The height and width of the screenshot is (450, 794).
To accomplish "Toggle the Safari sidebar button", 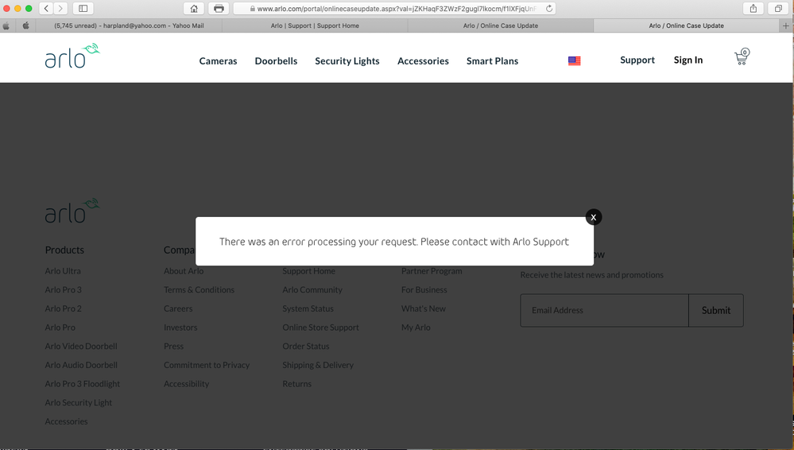I will coord(83,8).
